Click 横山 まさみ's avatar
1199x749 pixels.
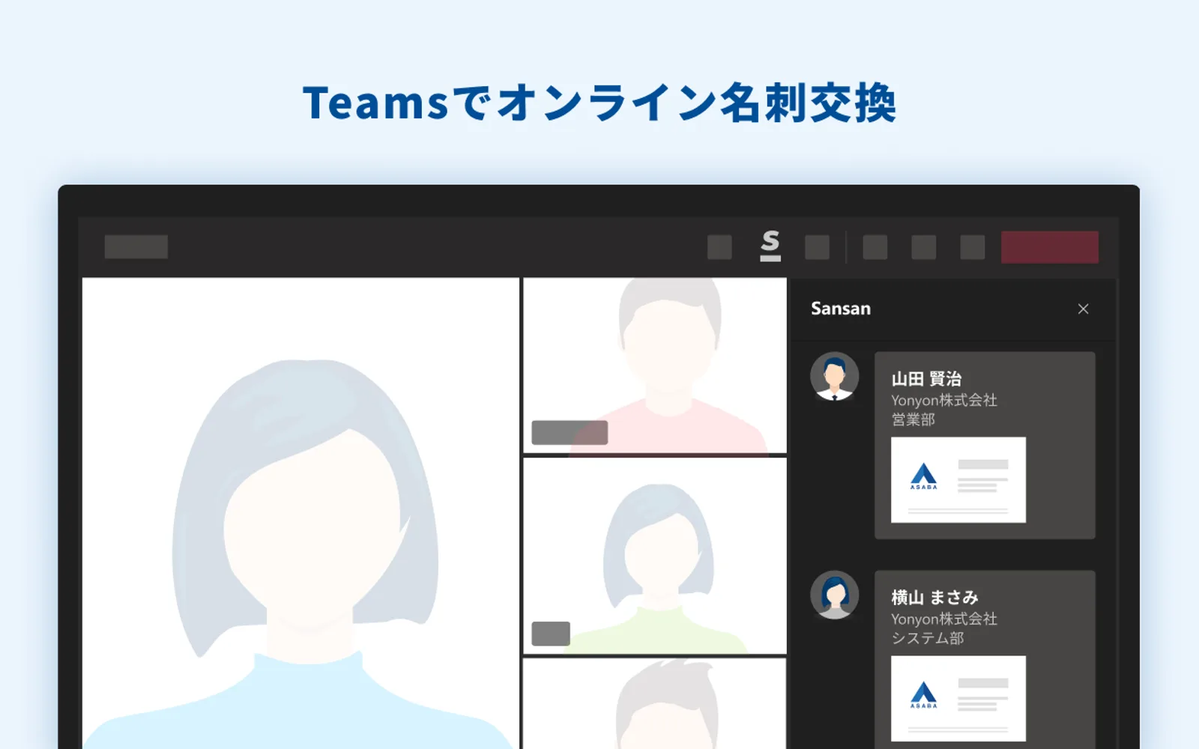point(834,595)
